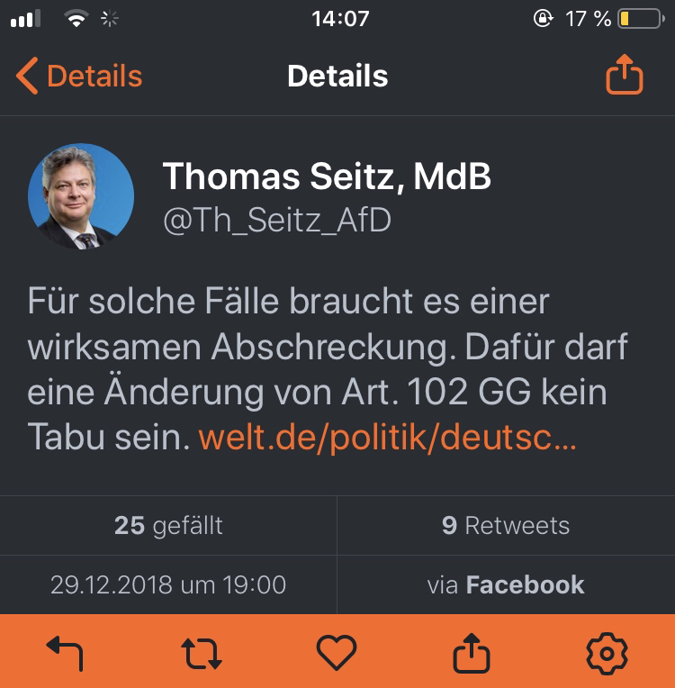View the 25 gefällt likes list
Image resolution: width=675 pixels, height=688 pixels.
point(168,525)
